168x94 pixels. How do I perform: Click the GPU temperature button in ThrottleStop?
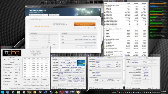click(22, 88)
